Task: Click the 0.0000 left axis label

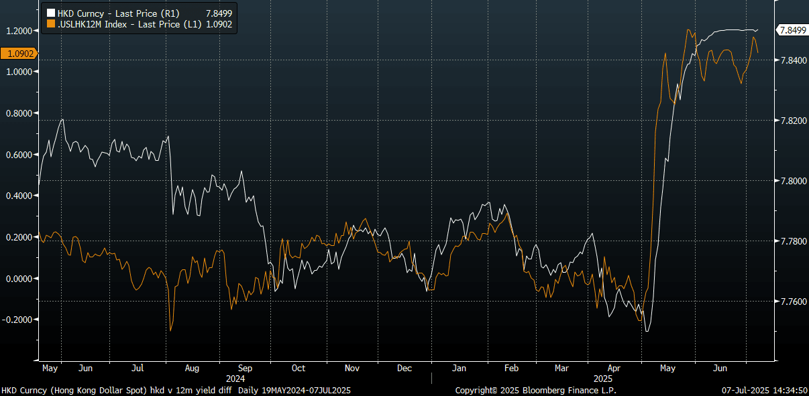Action: pos(18,279)
